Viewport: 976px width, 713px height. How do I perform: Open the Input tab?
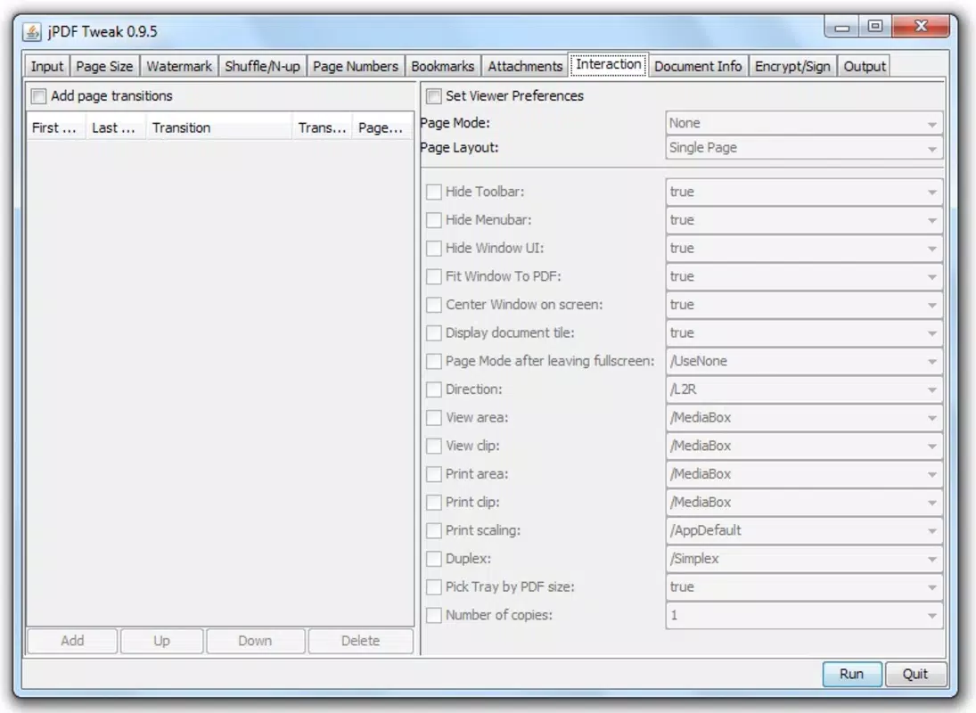click(x=47, y=66)
